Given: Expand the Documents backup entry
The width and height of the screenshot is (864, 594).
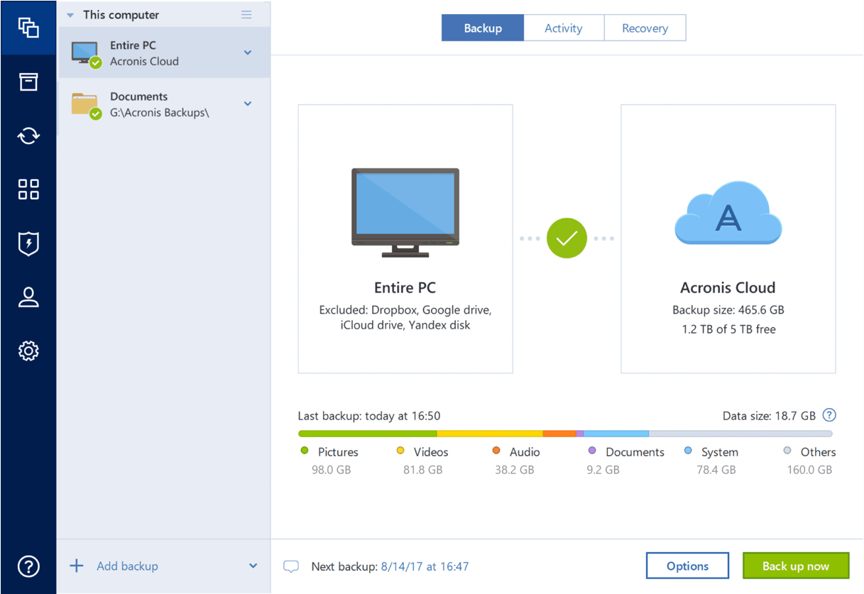Looking at the screenshot, I should pos(247,104).
